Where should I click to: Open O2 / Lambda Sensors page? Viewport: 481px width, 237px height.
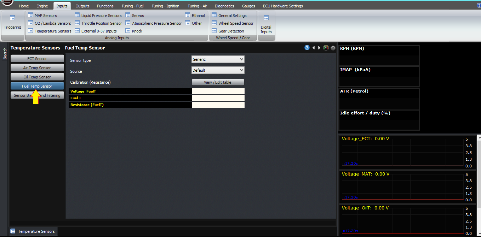click(50, 23)
